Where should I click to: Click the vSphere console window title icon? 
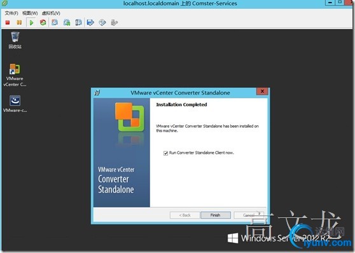pos(4,3)
